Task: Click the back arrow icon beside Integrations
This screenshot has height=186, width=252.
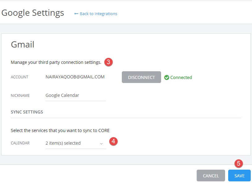Action: [x=76, y=14]
